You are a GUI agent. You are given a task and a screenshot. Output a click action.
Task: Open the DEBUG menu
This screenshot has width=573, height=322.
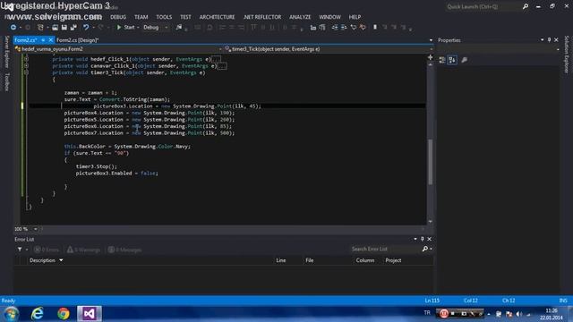118,17
